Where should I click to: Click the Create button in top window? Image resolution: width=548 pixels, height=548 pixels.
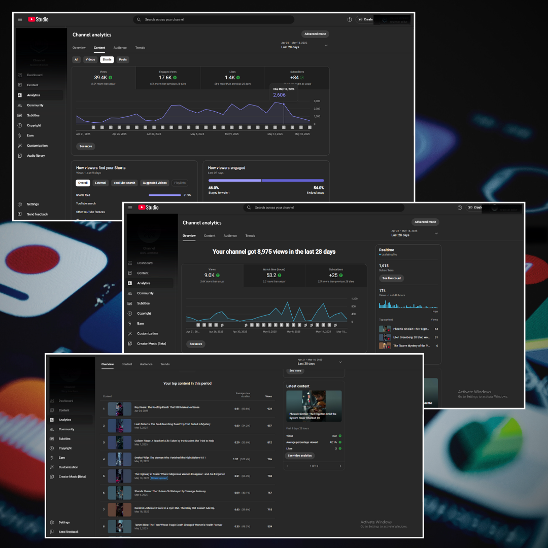pyautogui.click(x=365, y=20)
